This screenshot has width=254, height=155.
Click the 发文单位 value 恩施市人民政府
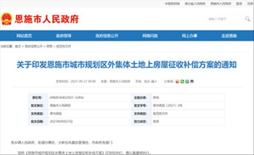coord(60,105)
